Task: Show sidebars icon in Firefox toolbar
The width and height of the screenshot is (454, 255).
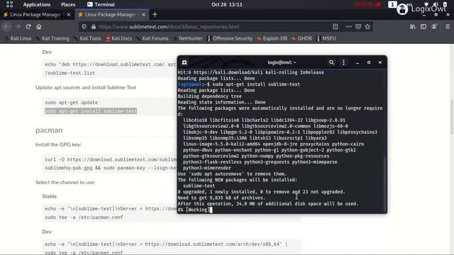Action: pos(423,27)
